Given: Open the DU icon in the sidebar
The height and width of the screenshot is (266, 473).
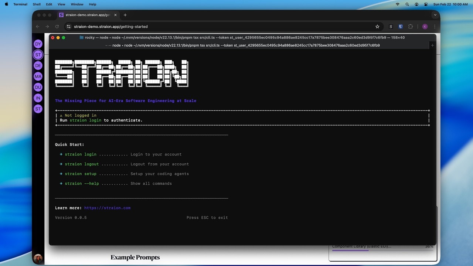Looking at the screenshot, I should [x=38, y=87].
